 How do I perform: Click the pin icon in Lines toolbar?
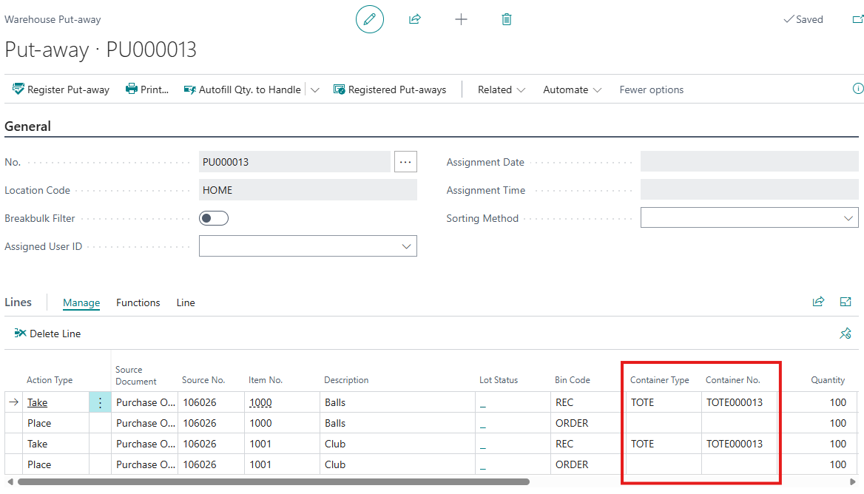(x=846, y=334)
